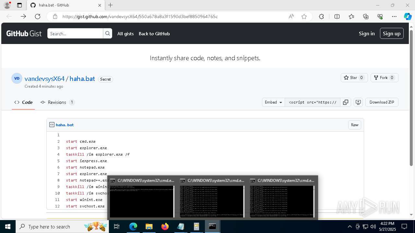This screenshot has width=415, height=233.
Task: Click the search magnifier button
Action: coord(108,34)
